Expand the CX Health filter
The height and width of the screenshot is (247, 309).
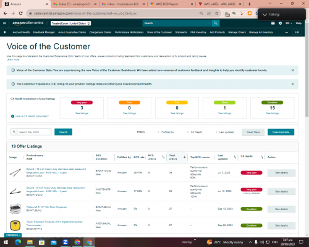click(x=195, y=132)
